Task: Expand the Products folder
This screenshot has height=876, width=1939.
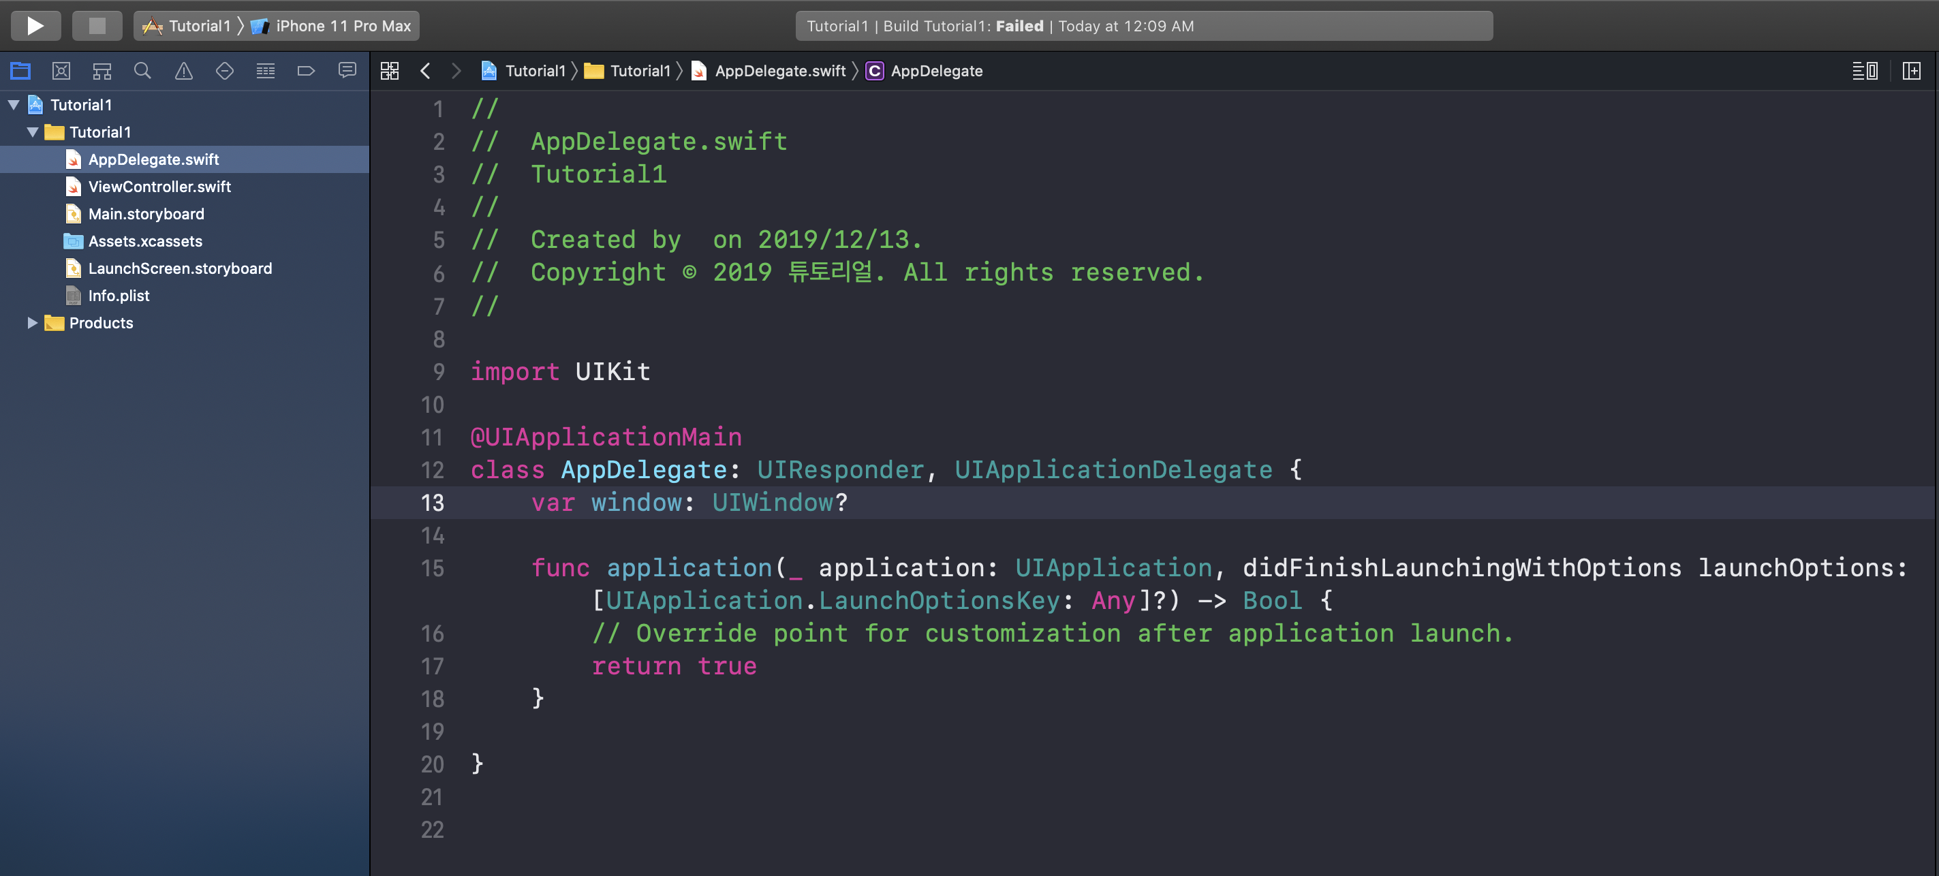Action: 33,323
